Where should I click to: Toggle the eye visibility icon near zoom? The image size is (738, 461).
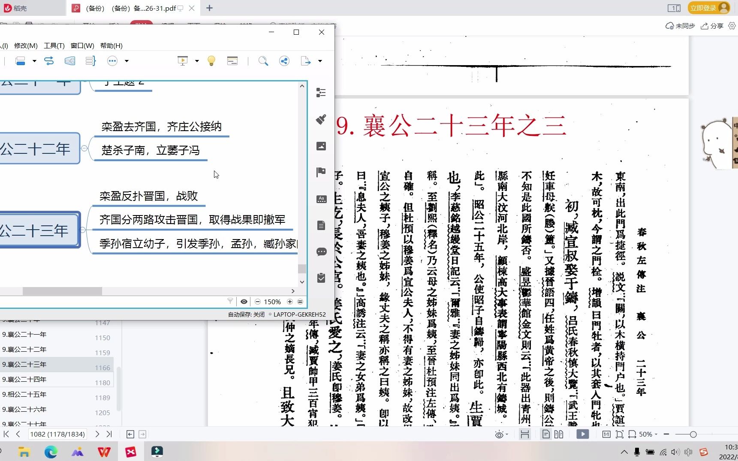pos(244,302)
